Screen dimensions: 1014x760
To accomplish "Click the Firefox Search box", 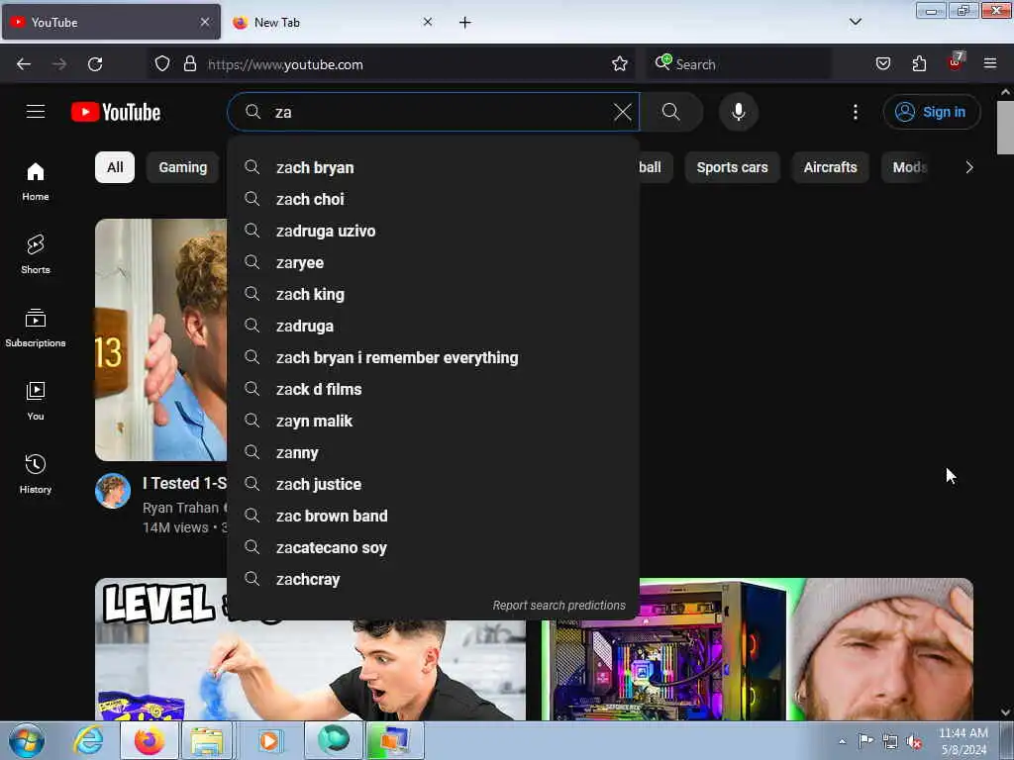I will [x=739, y=64].
